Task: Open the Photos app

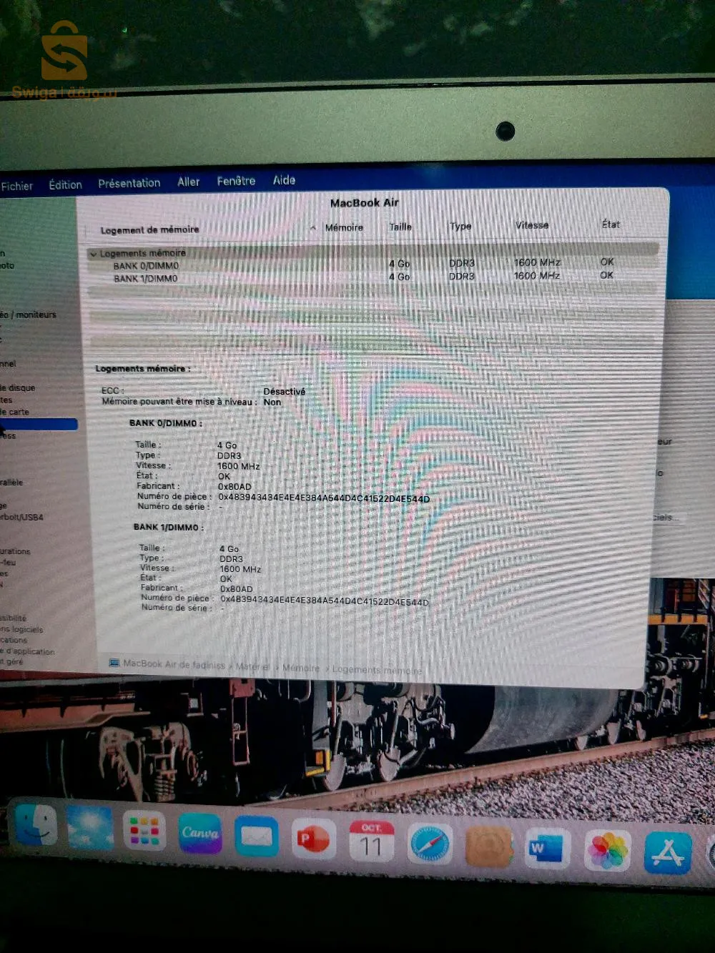Action: point(607,851)
